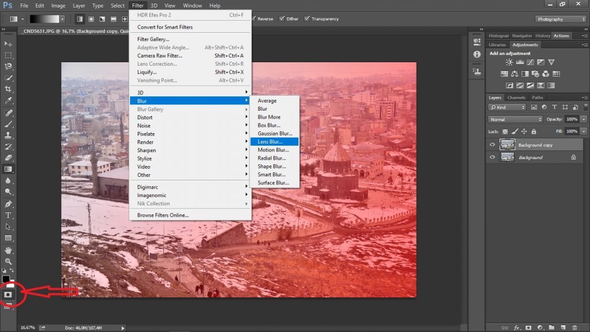Select the Horizontal Type tool
Image resolution: width=590 pixels, height=332 pixels.
pyautogui.click(x=9, y=215)
